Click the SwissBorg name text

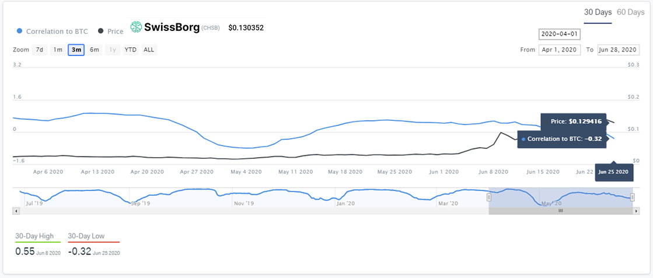(172, 27)
